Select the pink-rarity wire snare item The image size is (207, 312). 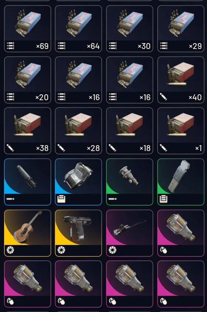coord(130,233)
